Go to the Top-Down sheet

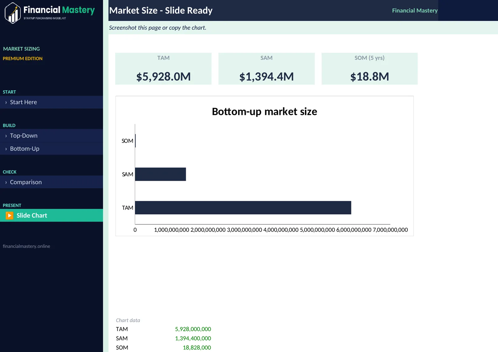(x=51, y=136)
